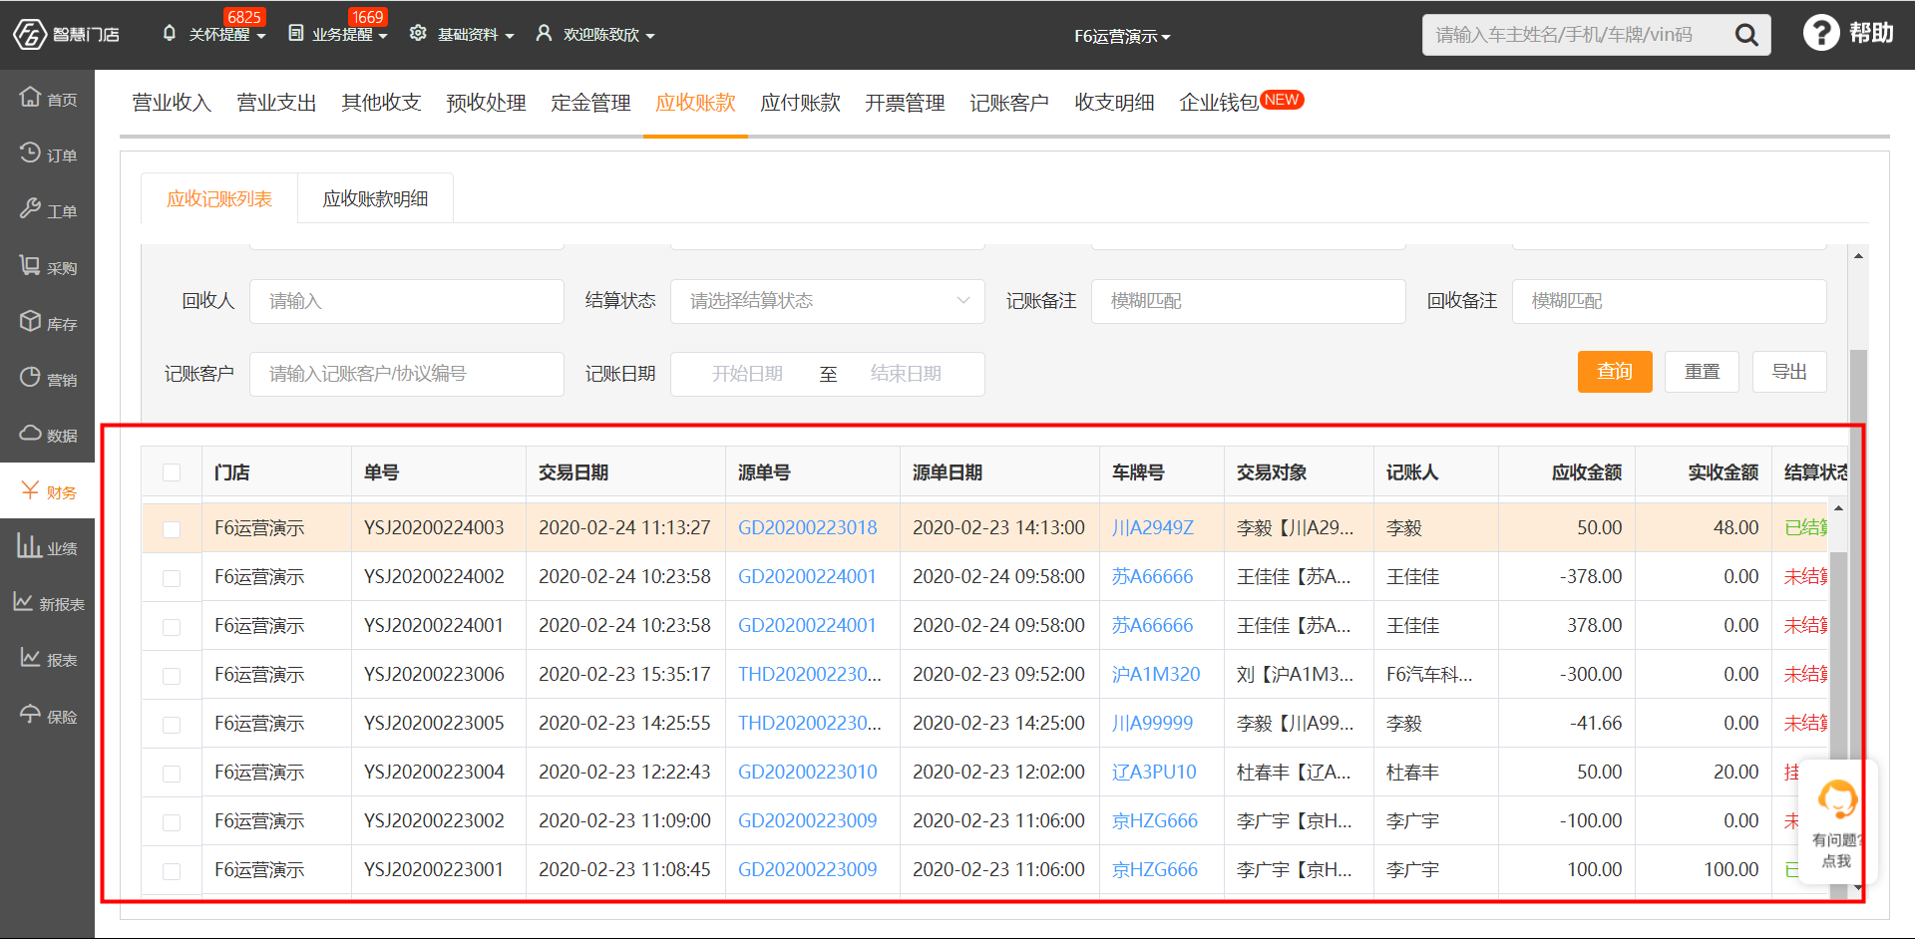Toggle the select-all header checkbox
1915x939 pixels.
[x=172, y=472]
